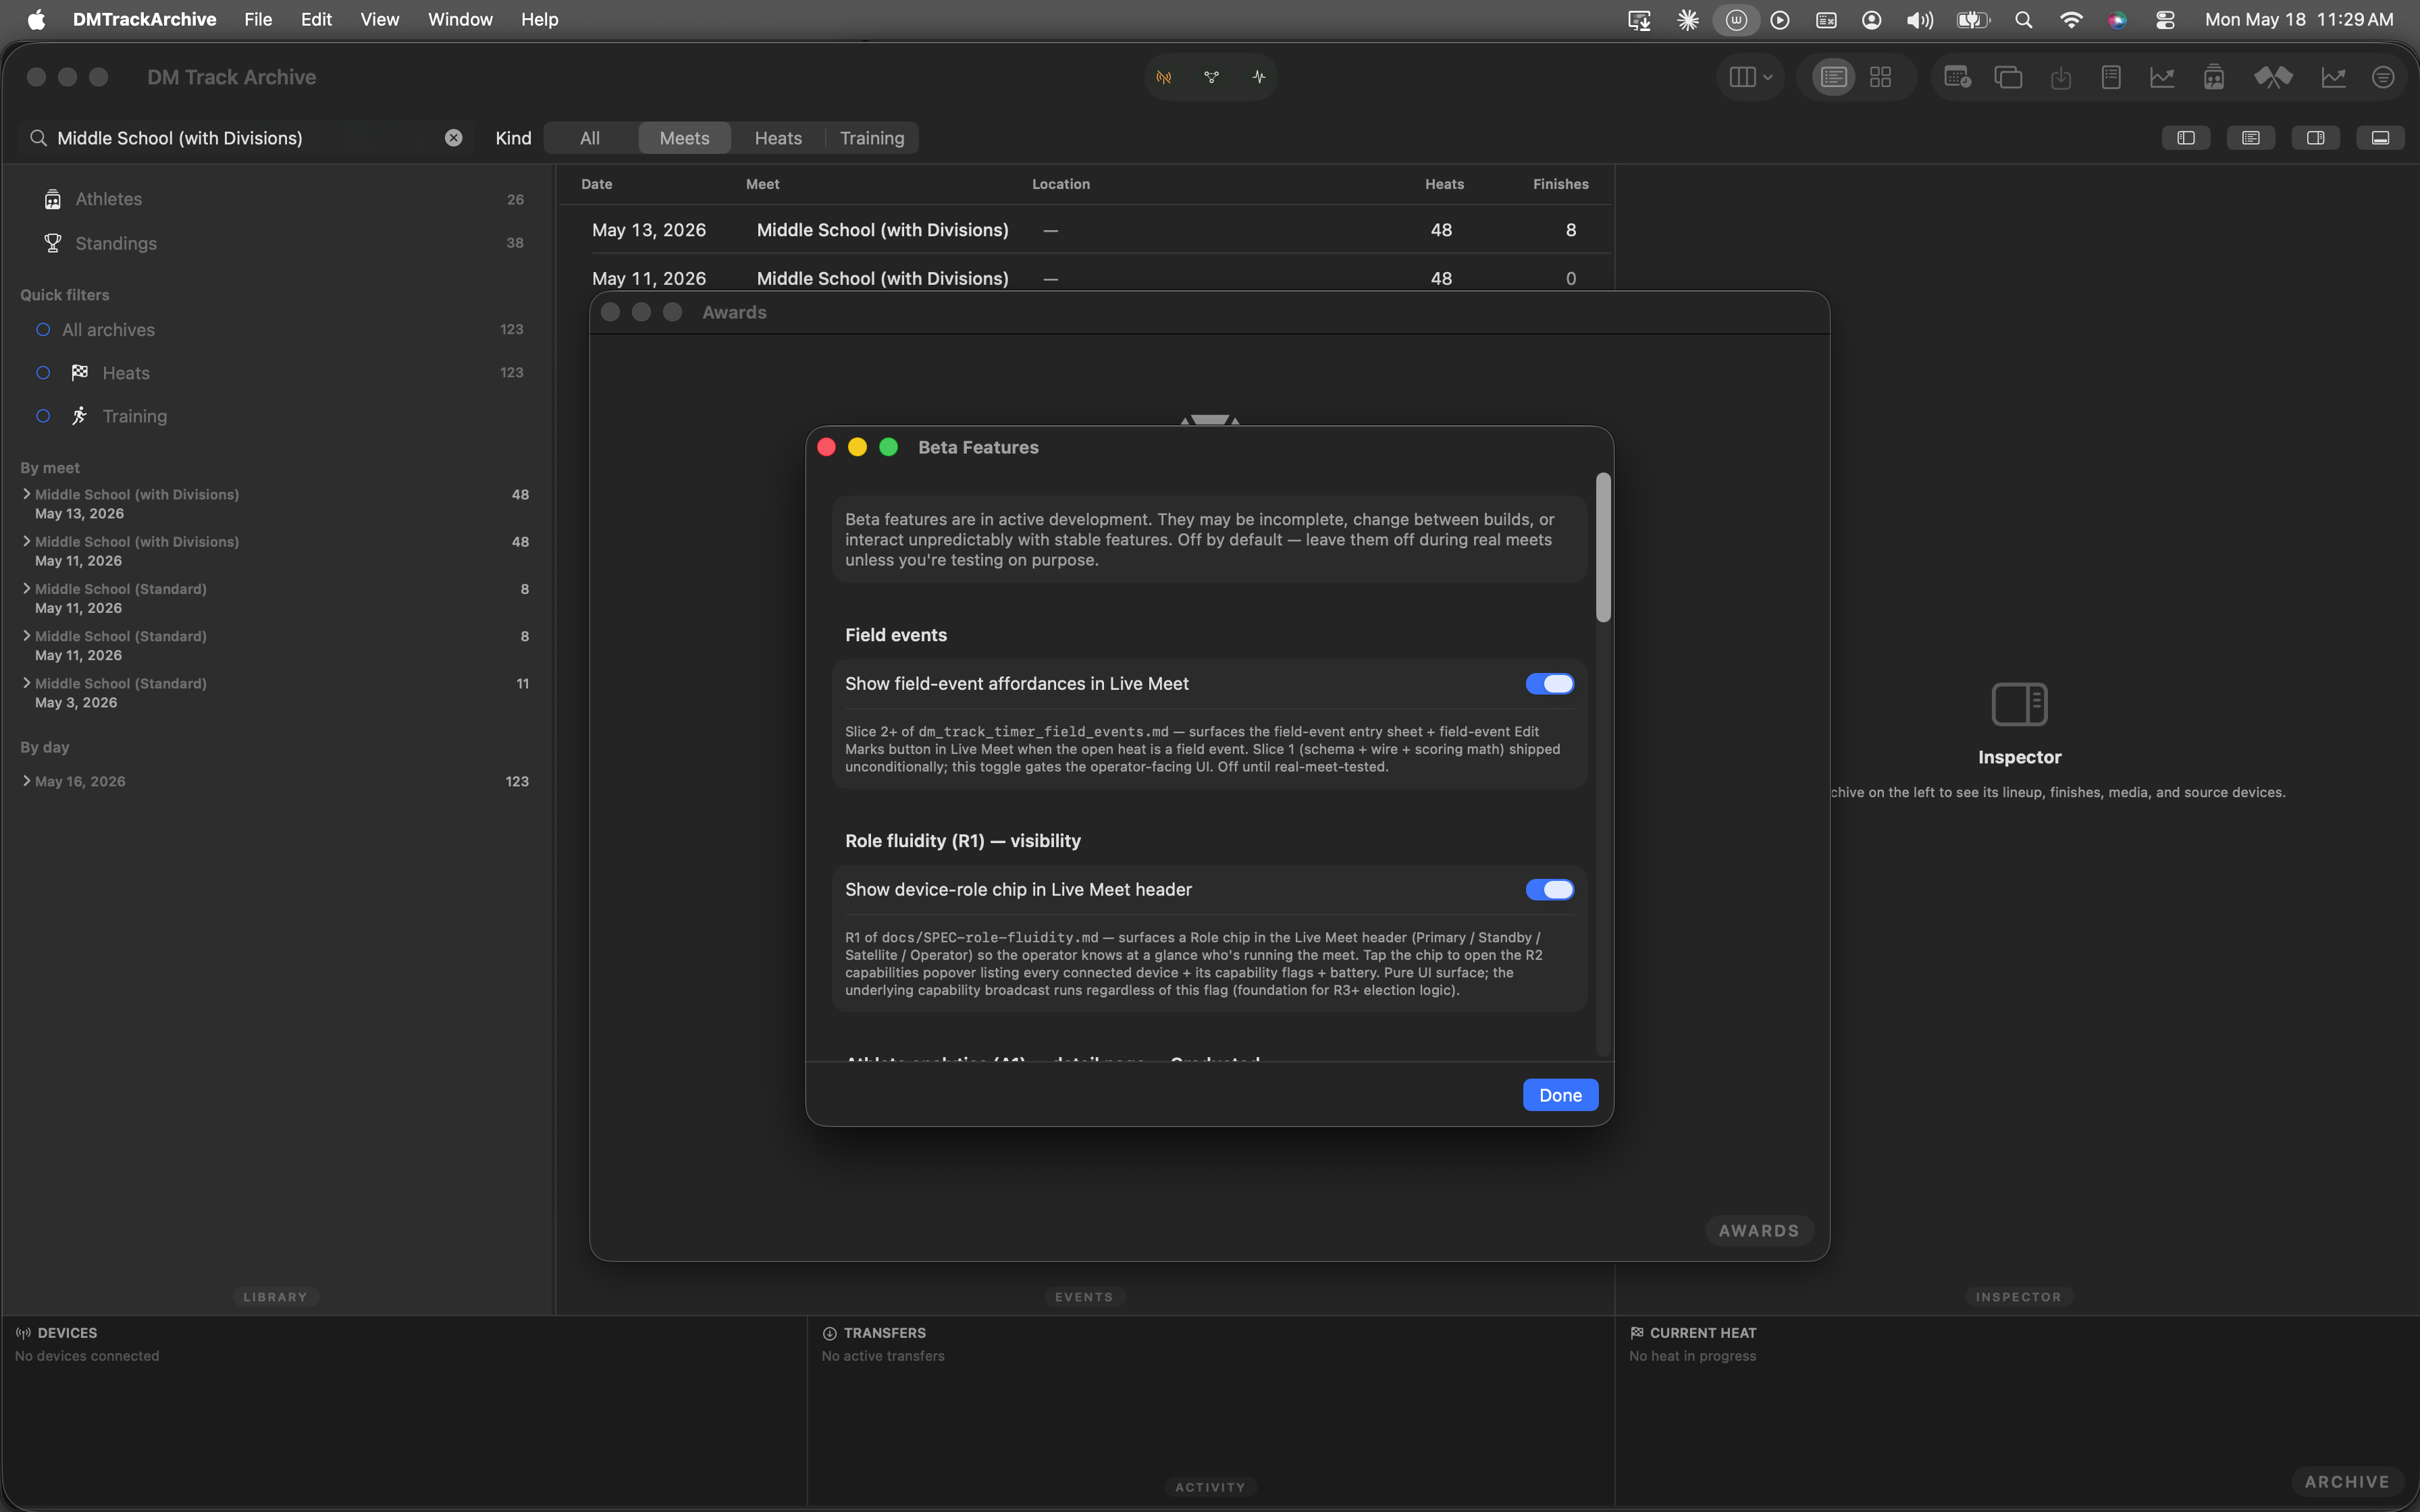Click the calendar with clock toolbar icon

1957,77
